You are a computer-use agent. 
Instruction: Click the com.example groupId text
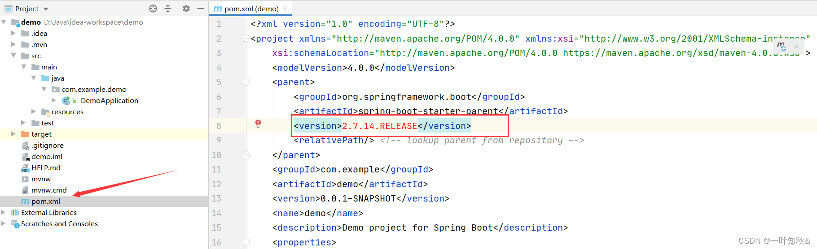tap(350, 169)
